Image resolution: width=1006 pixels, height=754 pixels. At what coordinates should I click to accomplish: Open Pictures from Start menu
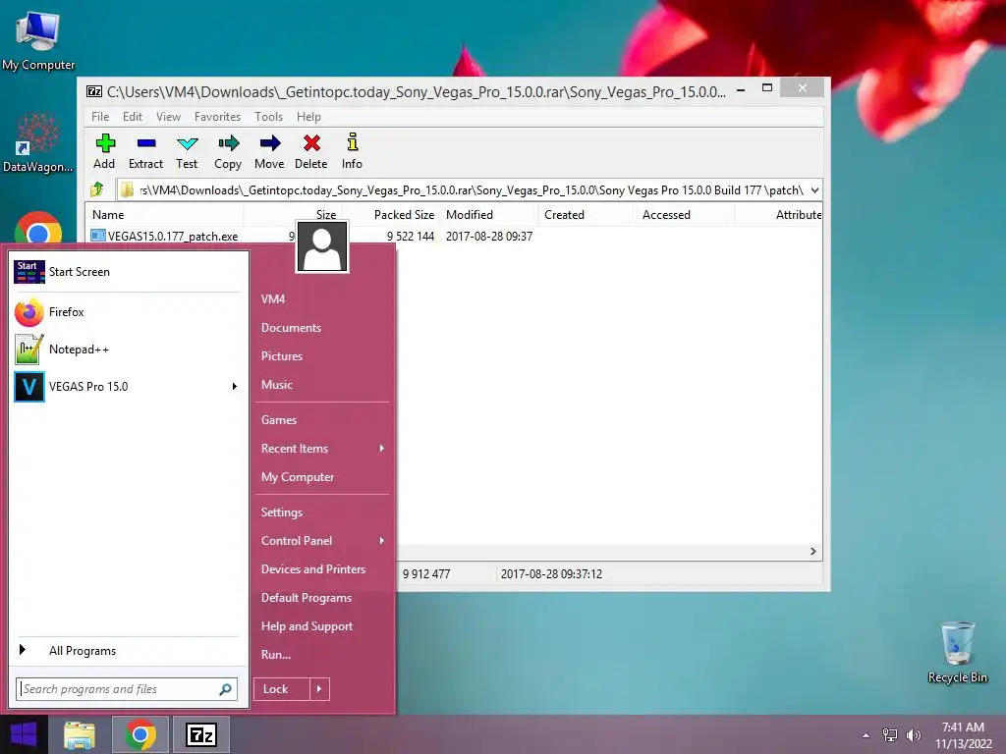282,356
